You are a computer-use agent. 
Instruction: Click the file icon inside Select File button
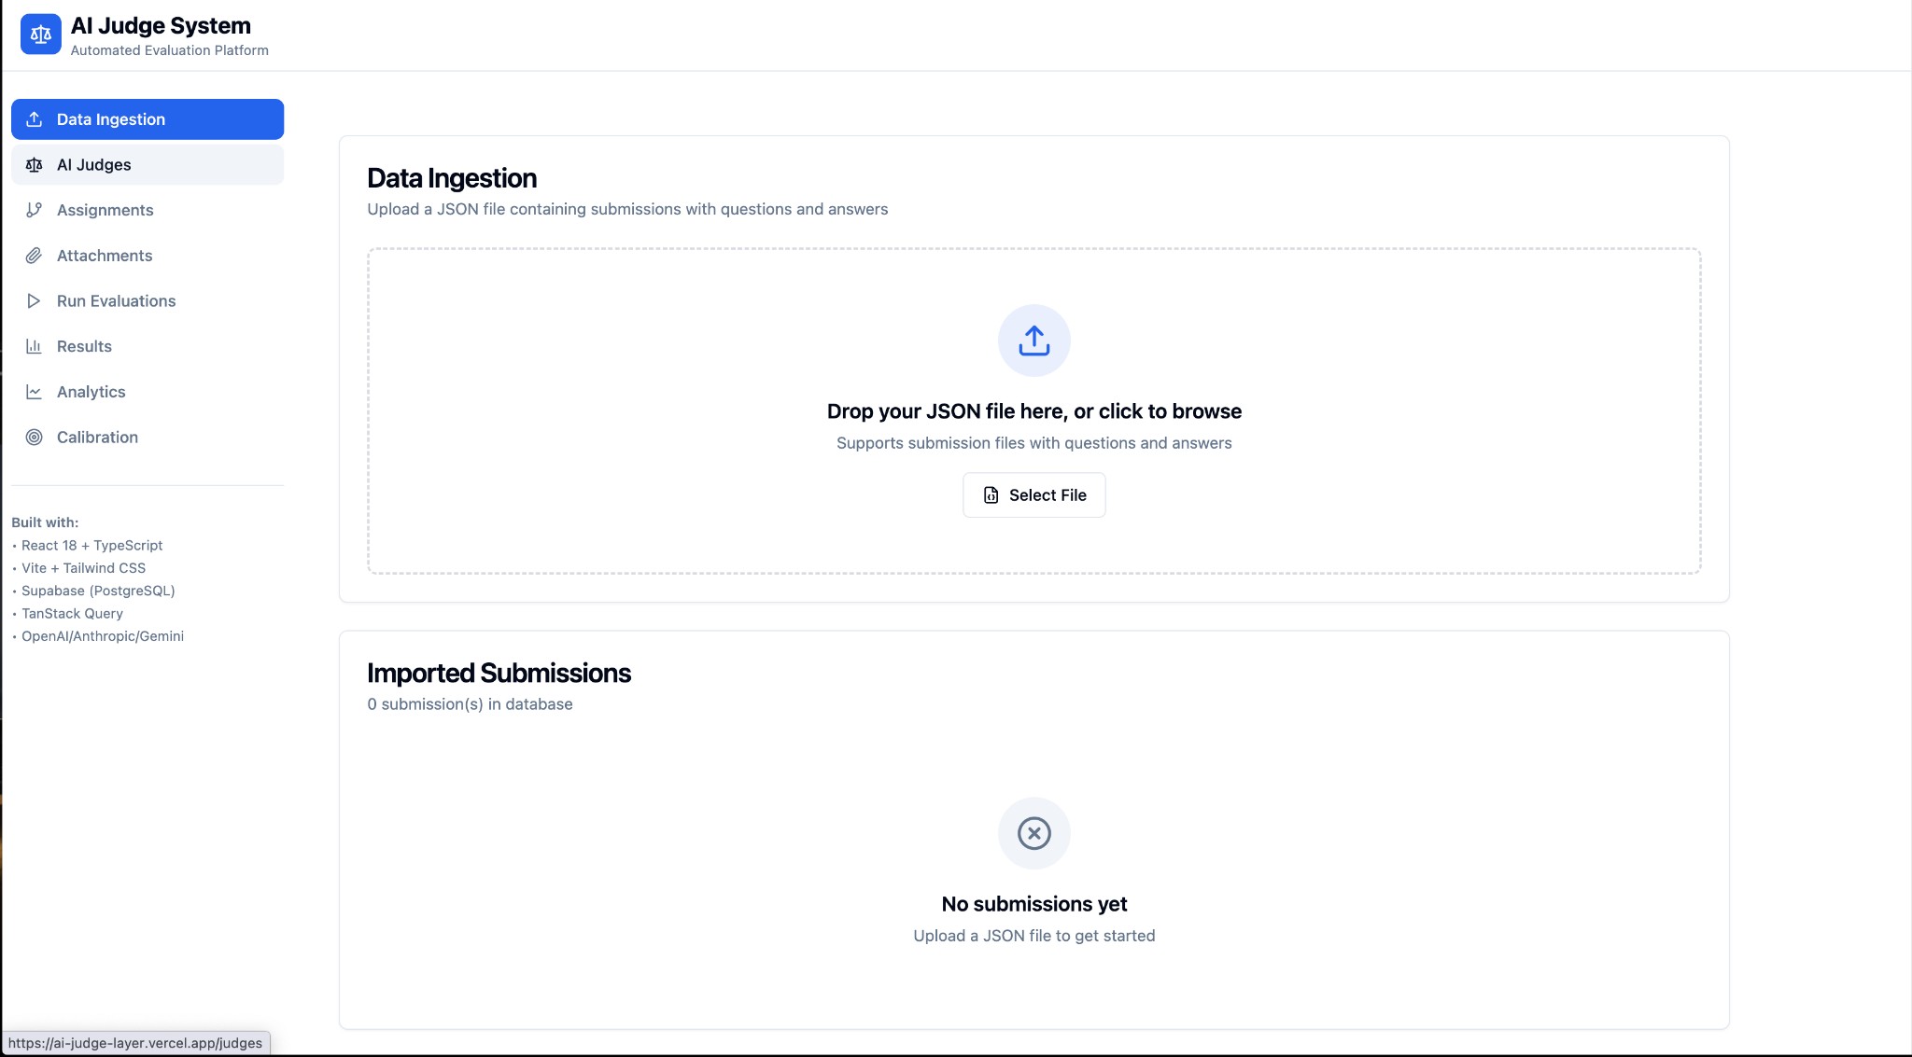(x=991, y=495)
